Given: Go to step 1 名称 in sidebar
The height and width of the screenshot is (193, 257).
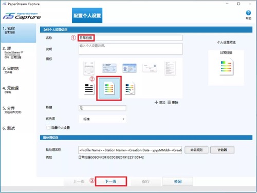Looking at the screenshot, I should [19, 33].
